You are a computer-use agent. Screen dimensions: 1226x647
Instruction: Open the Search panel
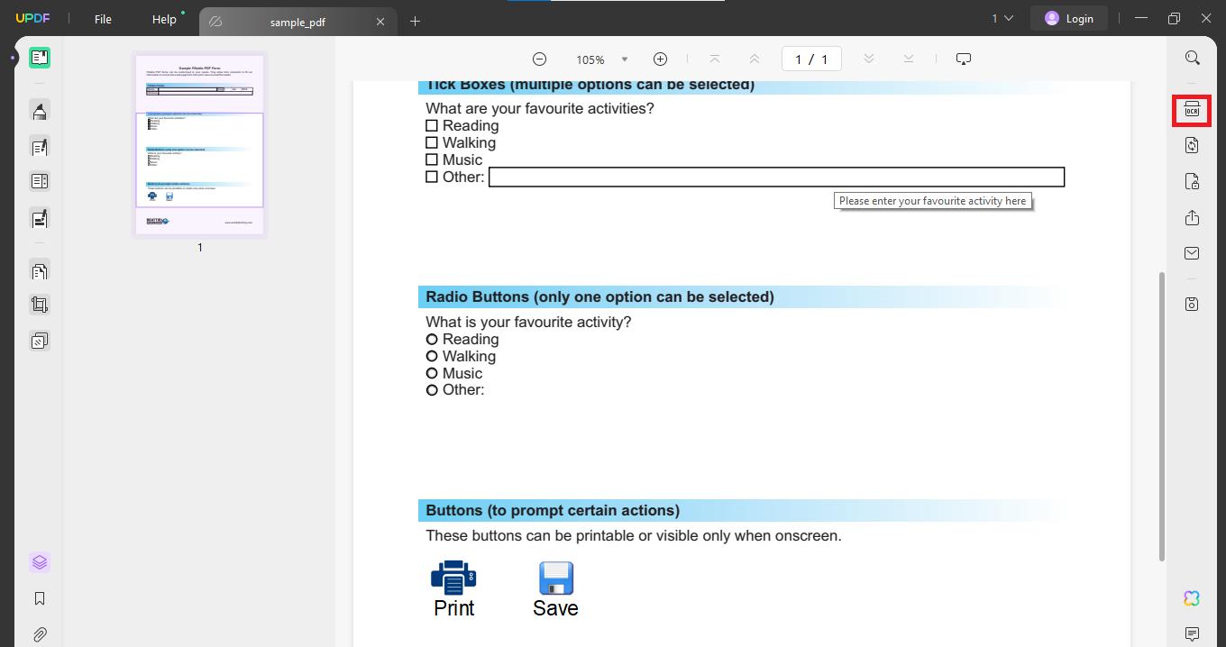1192,57
